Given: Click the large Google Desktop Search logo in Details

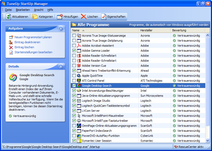Looking at the screenshot, I should [x=13, y=77].
